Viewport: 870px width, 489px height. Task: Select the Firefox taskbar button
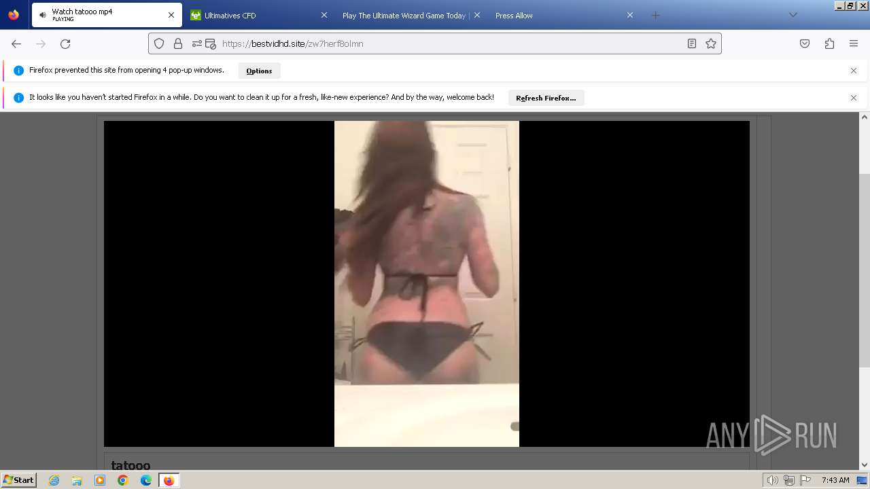coord(169,480)
